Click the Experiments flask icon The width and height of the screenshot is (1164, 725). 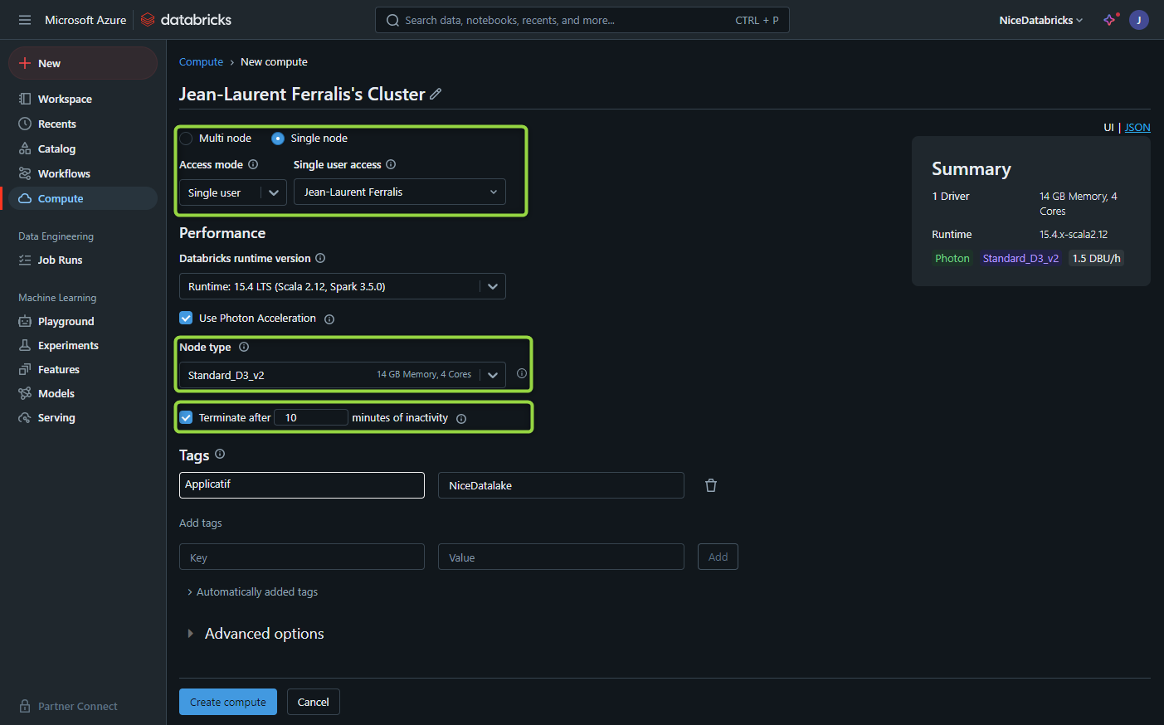click(x=25, y=345)
